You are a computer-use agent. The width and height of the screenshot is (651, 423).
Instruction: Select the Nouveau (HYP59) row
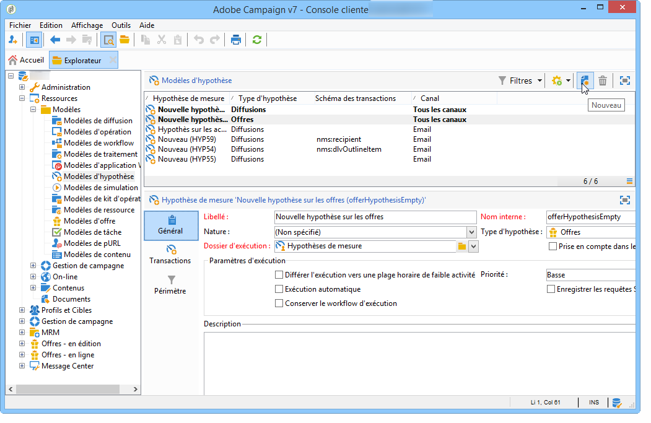[x=390, y=139]
